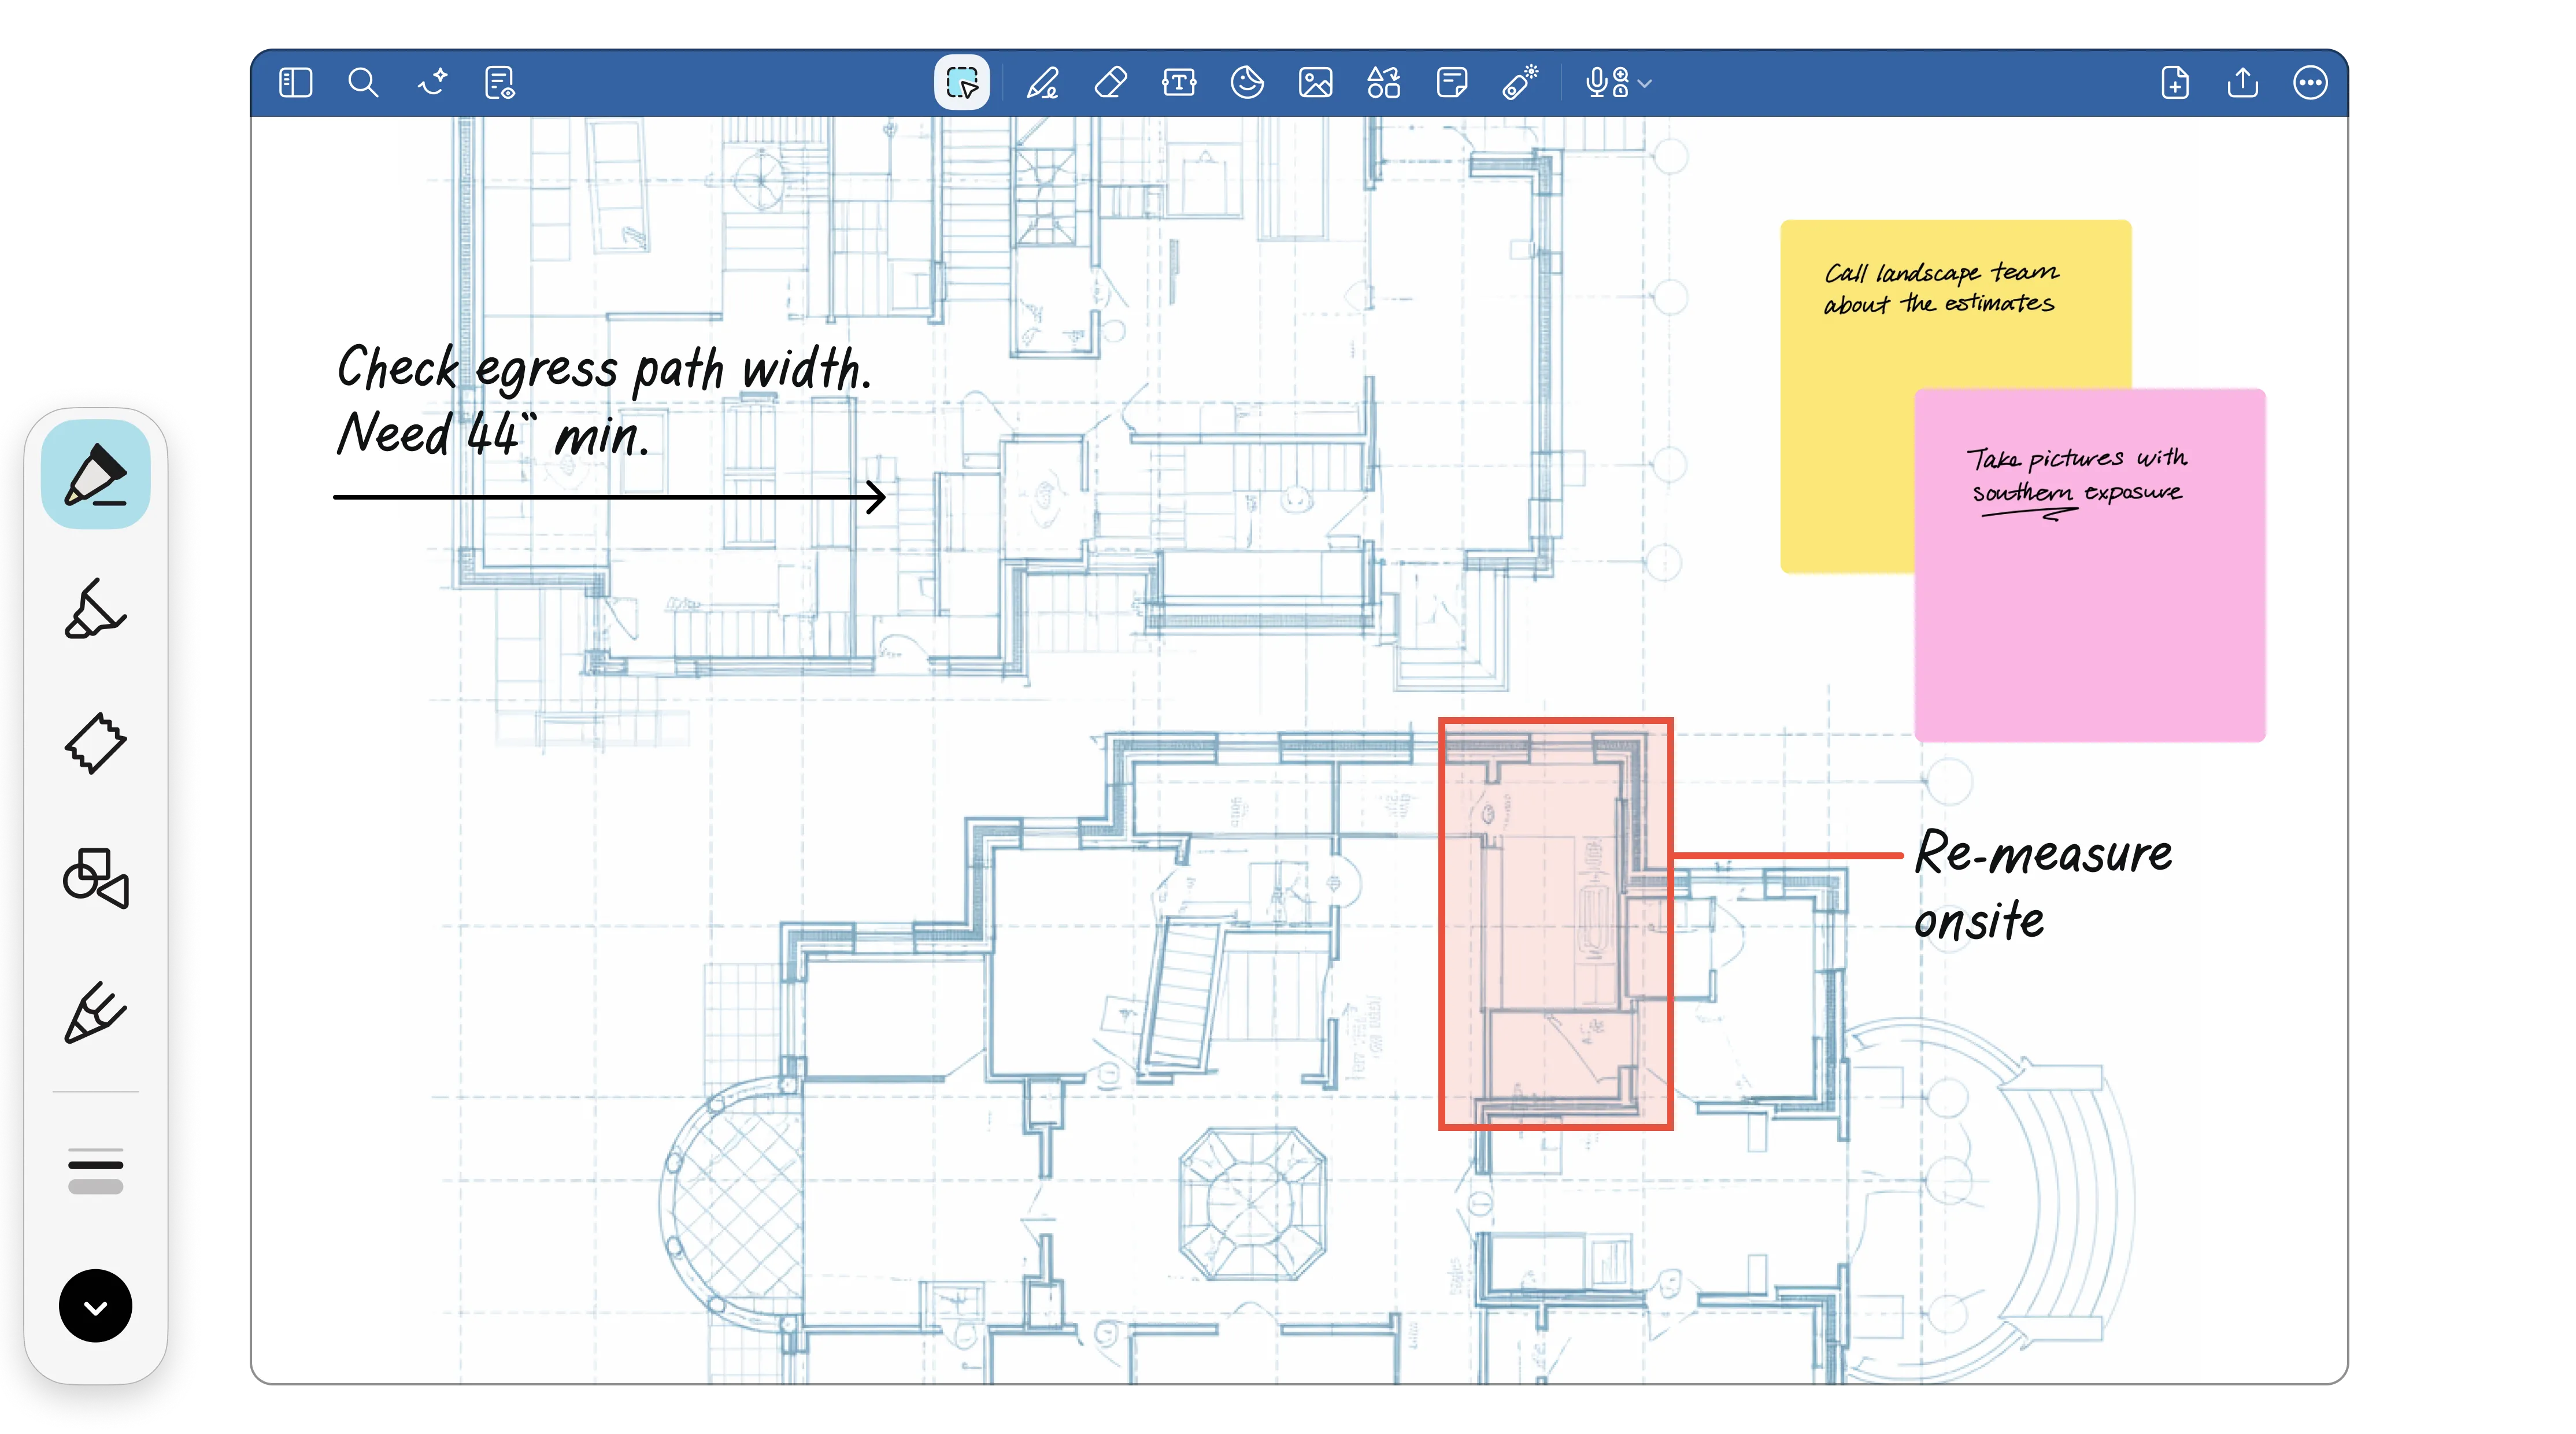Open the more options ellipsis menu
The image size is (2576, 1434).
[2310, 82]
